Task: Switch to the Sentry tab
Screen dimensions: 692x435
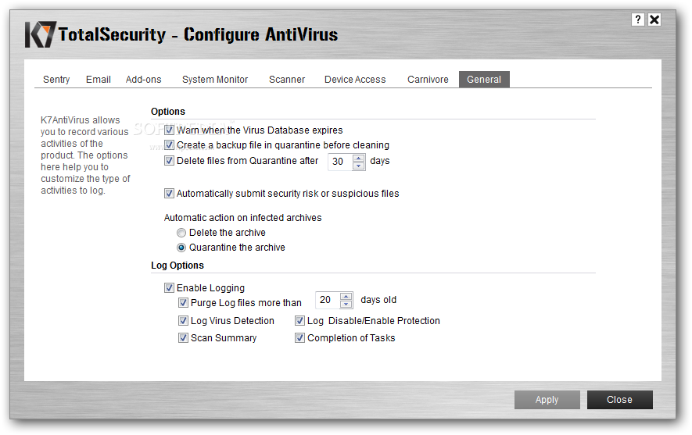Action: [56, 80]
